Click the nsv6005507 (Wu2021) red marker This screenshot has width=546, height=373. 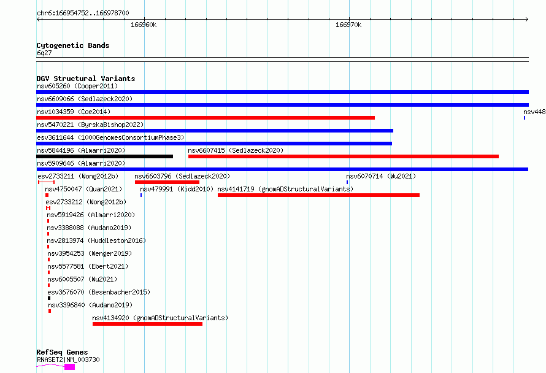click(x=48, y=285)
